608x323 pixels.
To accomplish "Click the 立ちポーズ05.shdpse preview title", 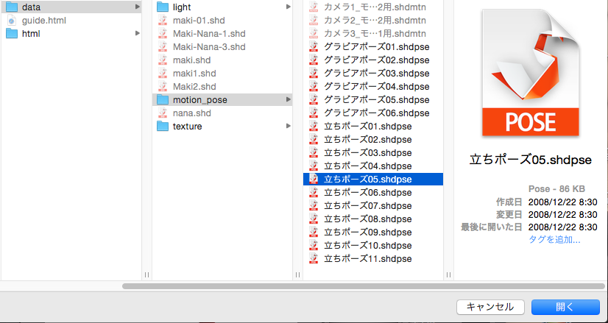I will click(531, 160).
